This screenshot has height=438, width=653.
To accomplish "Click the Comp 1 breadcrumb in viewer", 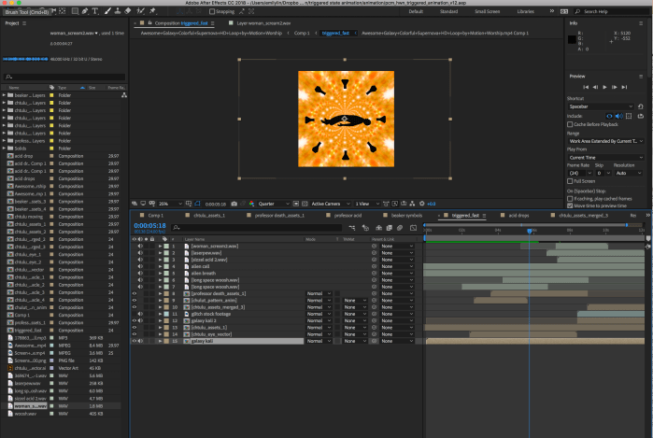I will 302,33.
